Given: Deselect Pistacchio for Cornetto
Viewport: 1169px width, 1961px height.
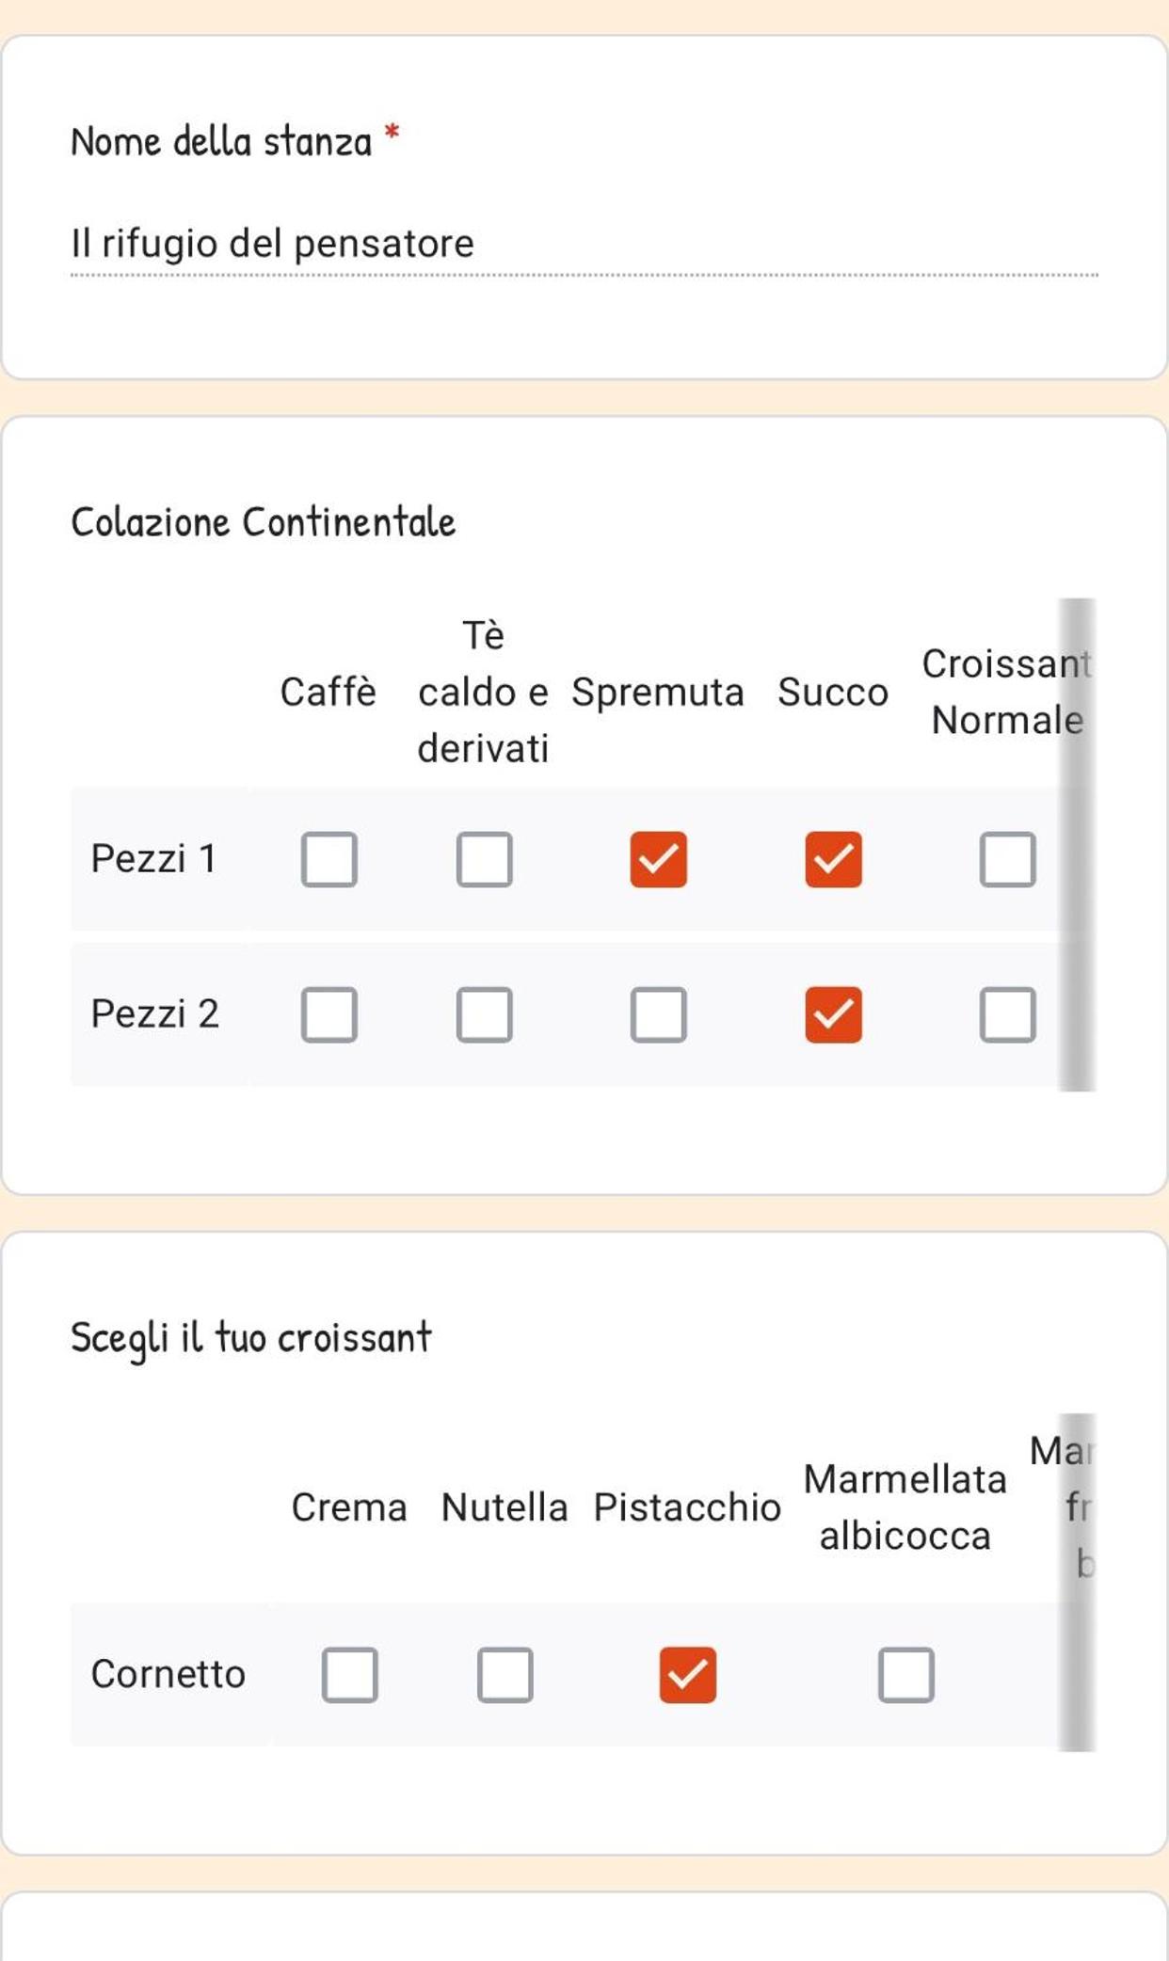Looking at the screenshot, I should click(x=687, y=1675).
